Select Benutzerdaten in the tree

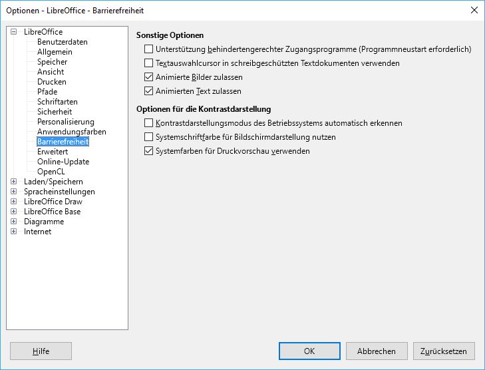(x=62, y=42)
